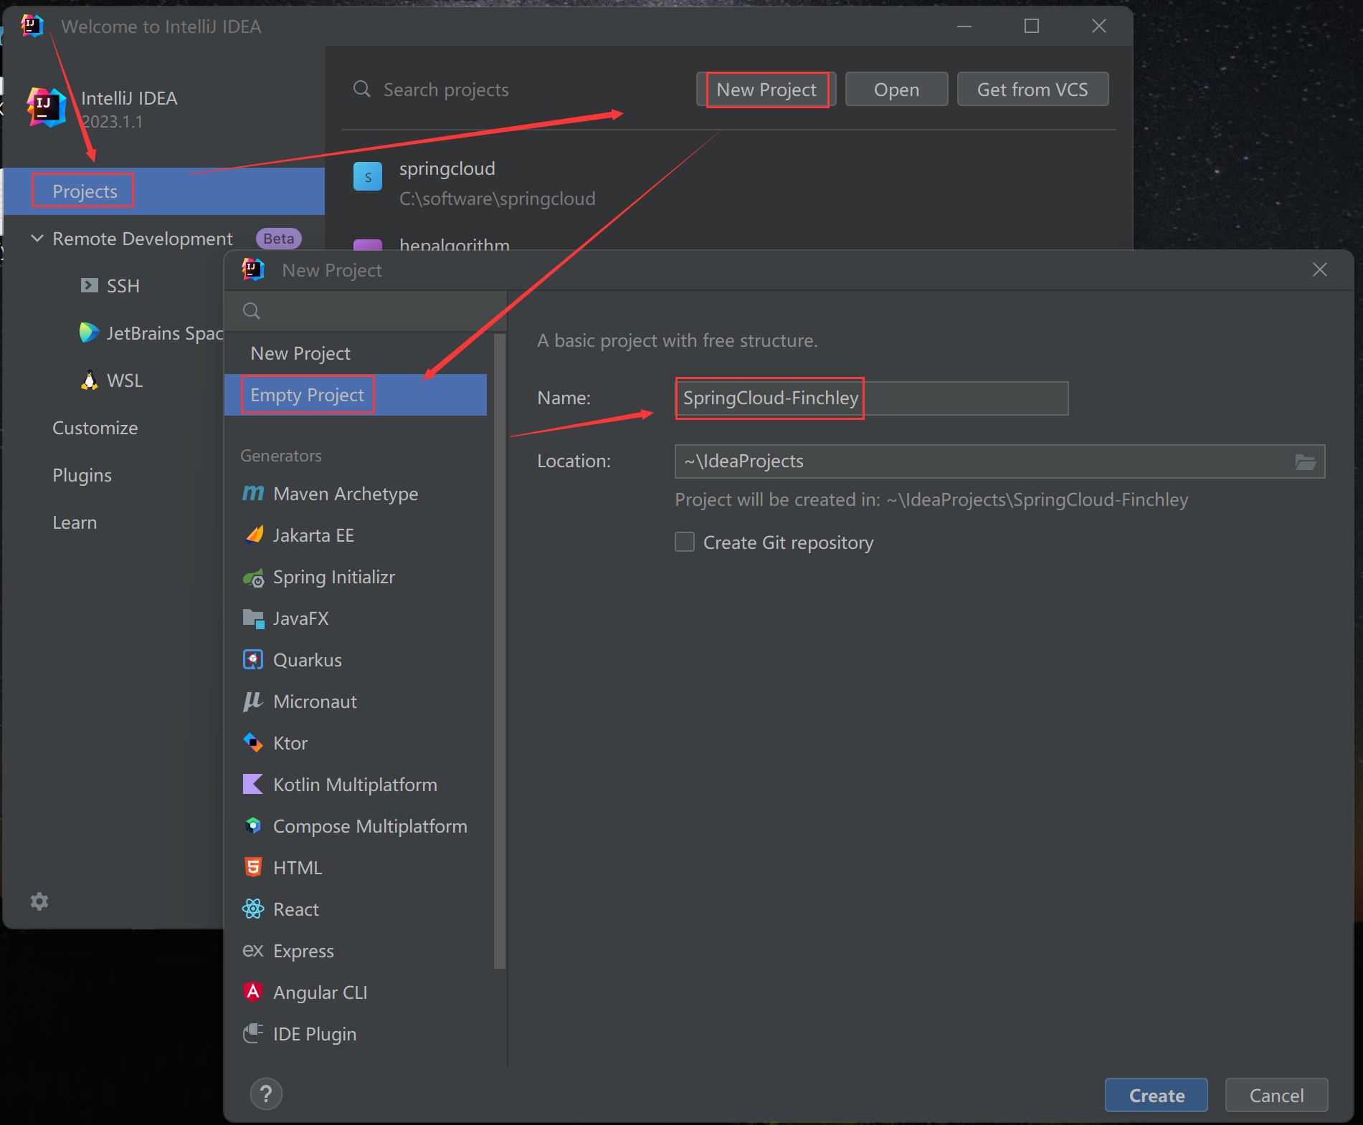Open the help question mark button

(x=266, y=1094)
